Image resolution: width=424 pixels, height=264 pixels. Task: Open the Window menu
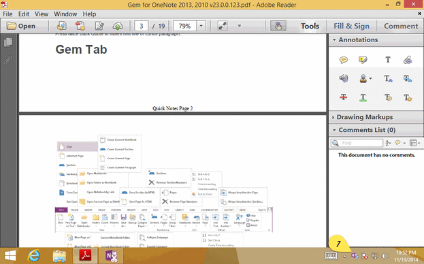coord(65,14)
